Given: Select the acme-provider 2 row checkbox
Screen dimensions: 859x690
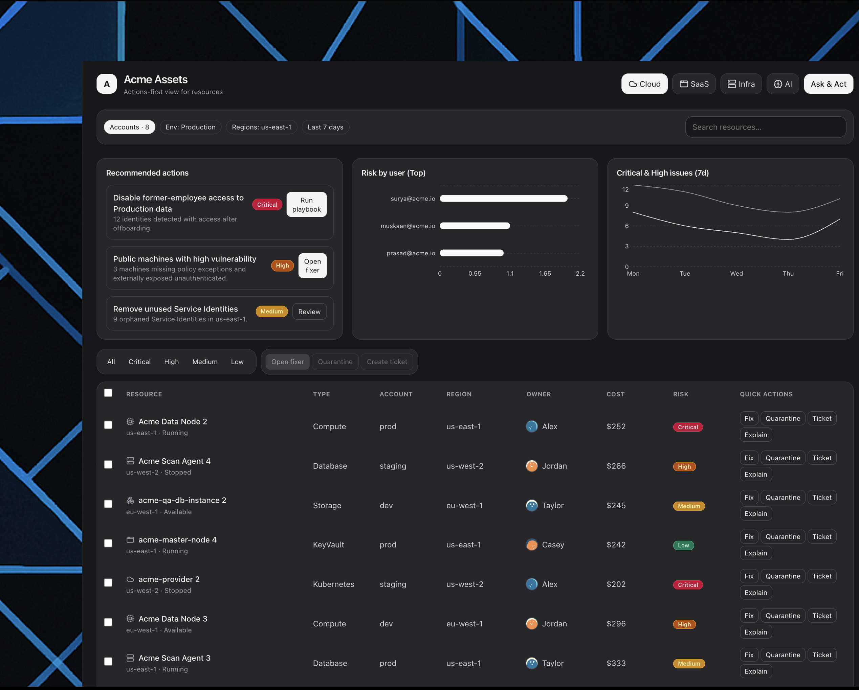Looking at the screenshot, I should (108, 582).
